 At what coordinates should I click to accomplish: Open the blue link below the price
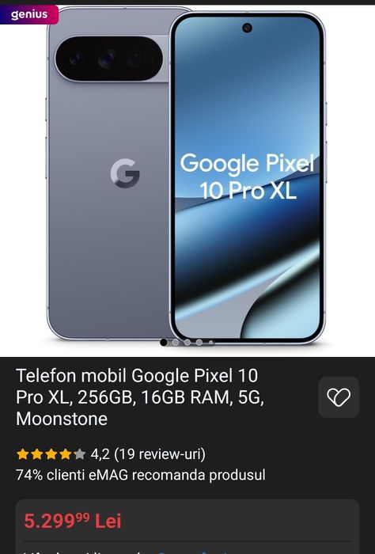tap(192, 551)
